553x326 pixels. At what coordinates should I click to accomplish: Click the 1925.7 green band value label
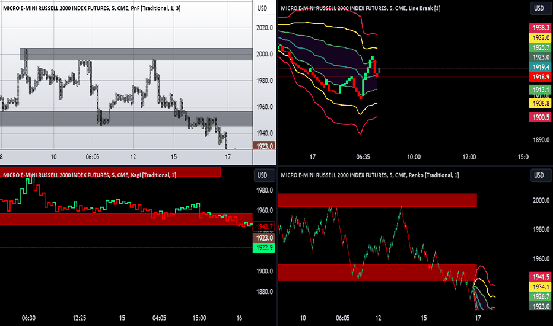pyautogui.click(x=541, y=47)
